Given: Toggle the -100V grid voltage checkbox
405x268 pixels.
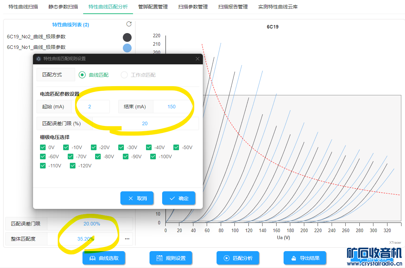Looking at the screenshot, I should pyautogui.click(x=153, y=157).
